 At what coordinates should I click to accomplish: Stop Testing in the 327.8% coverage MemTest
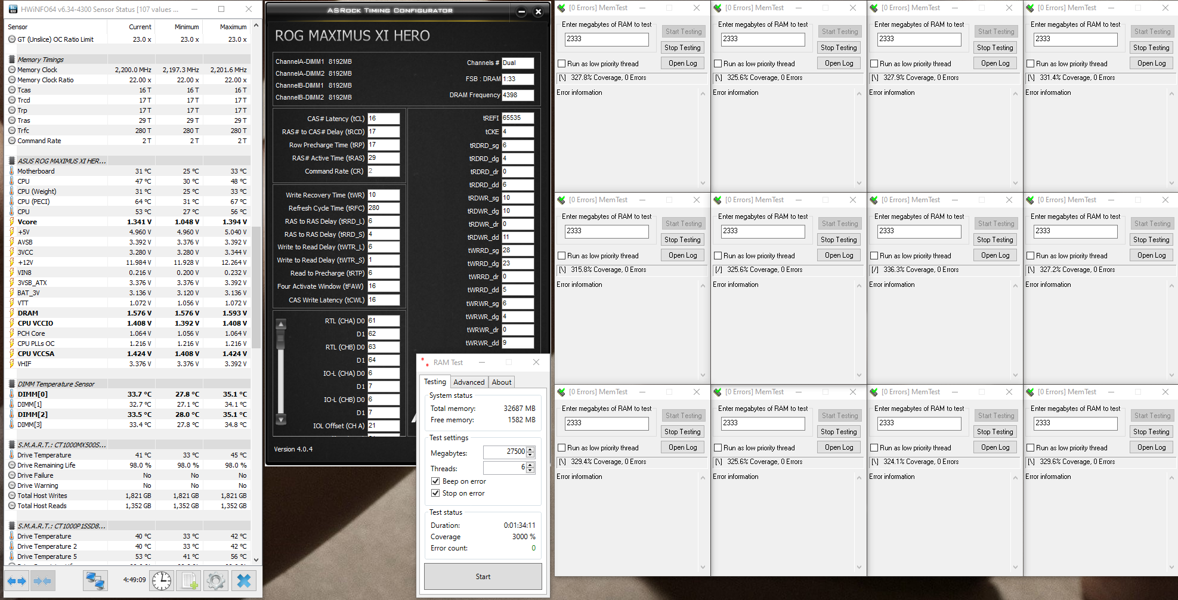(682, 48)
